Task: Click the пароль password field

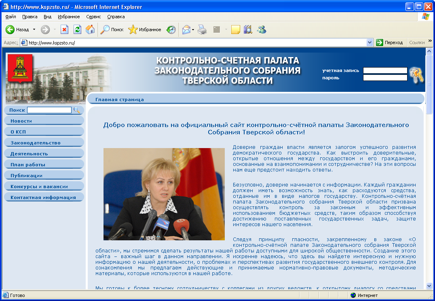Action: click(385, 78)
